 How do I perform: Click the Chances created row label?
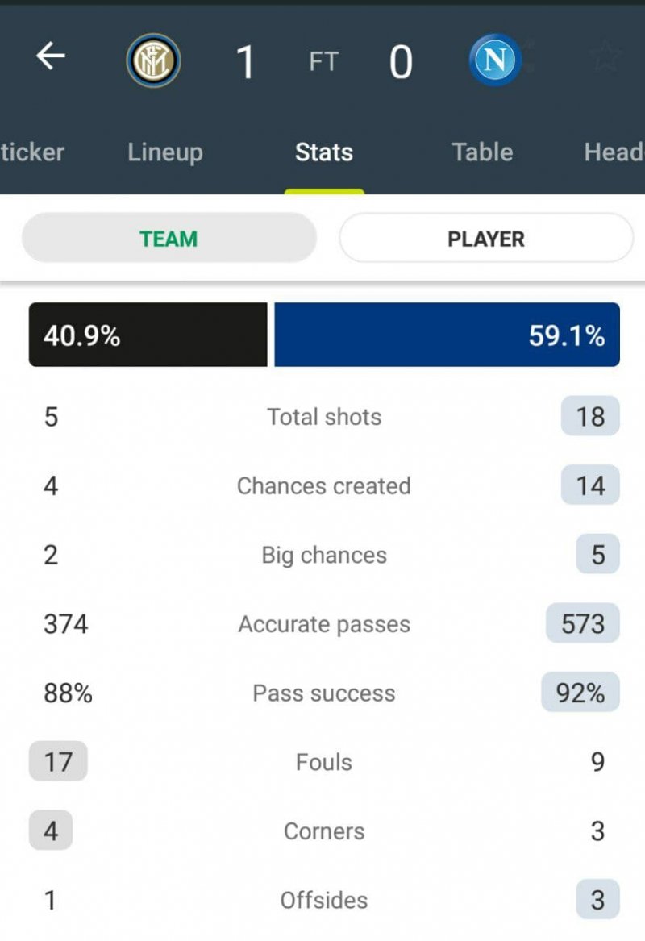[324, 486]
